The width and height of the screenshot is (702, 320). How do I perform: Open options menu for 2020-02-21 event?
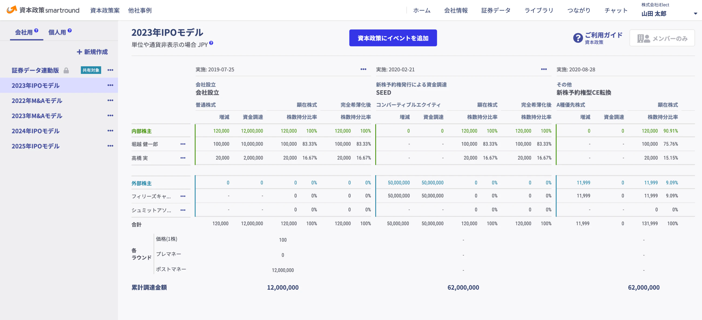544,69
